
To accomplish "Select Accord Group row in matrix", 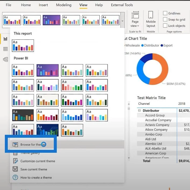I will [155, 115].
